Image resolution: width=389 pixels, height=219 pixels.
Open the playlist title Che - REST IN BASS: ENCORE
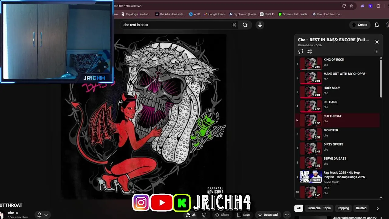coord(333,40)
